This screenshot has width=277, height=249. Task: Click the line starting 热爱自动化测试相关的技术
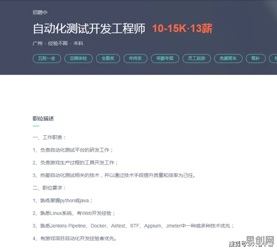114,175
